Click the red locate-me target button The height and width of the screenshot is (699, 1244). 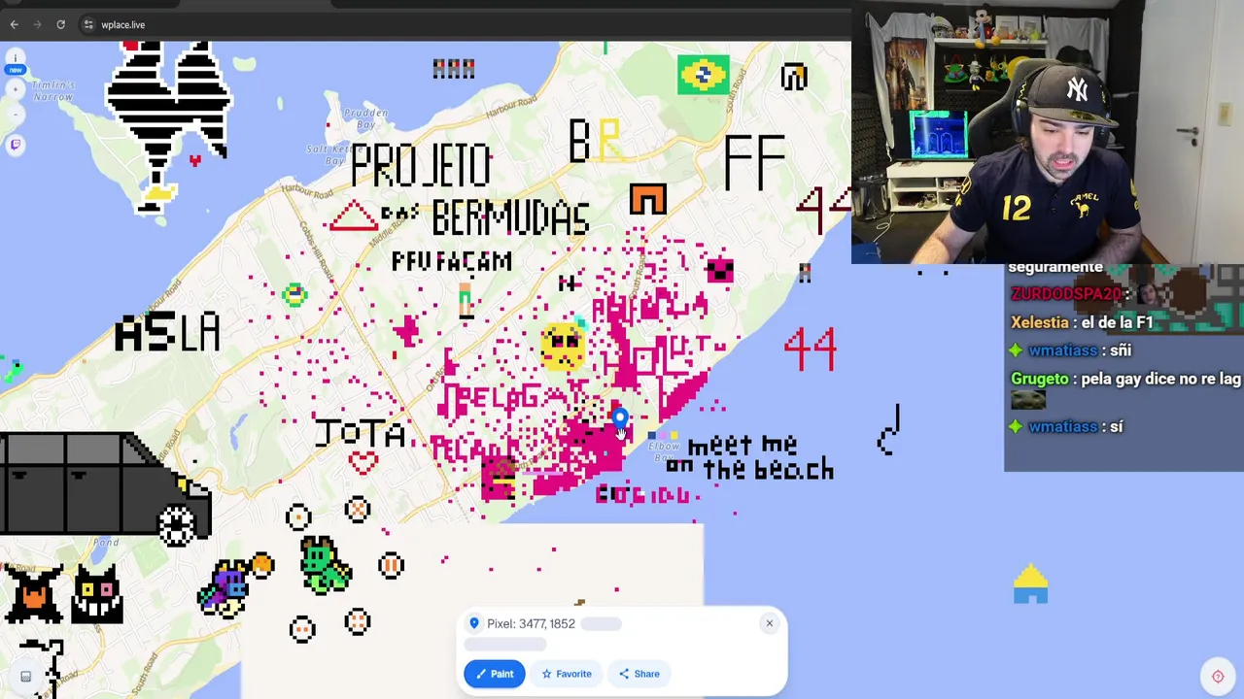(1218, 677)
